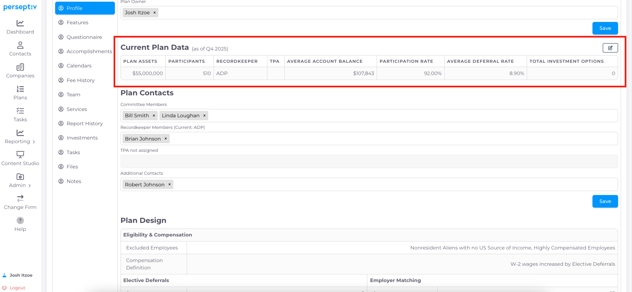
Task: Click the perseptiv logo
Action: [x=20, y=7]
